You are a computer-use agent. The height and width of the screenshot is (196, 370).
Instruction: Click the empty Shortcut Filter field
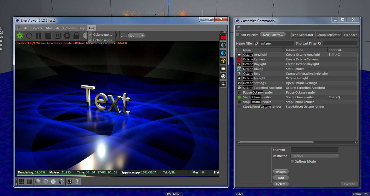coord(340,43)
